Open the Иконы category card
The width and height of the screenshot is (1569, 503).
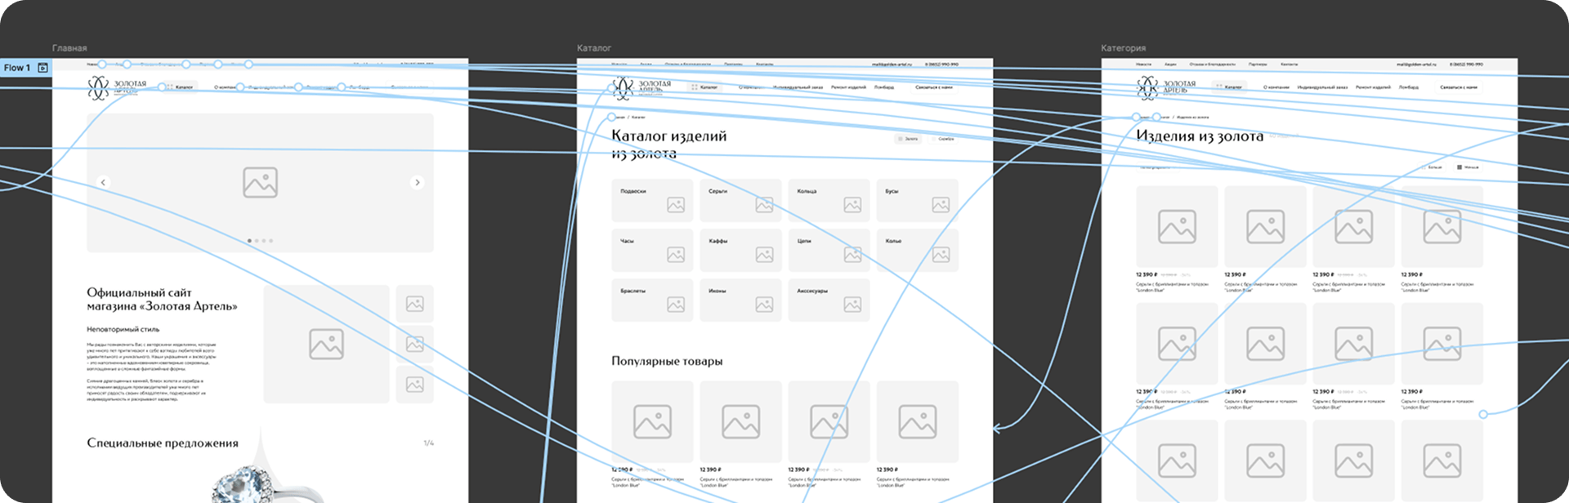[x=740, y=300]
